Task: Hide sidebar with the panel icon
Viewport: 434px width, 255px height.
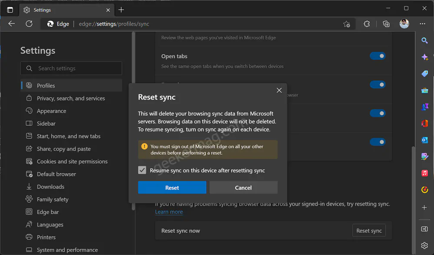Action: [x=424, y=229]
